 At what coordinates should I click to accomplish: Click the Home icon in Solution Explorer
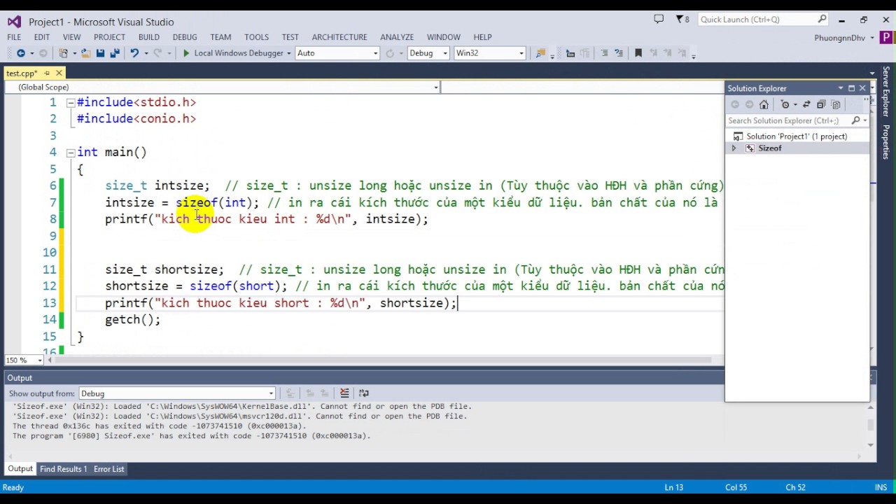(x=764, y=104)
